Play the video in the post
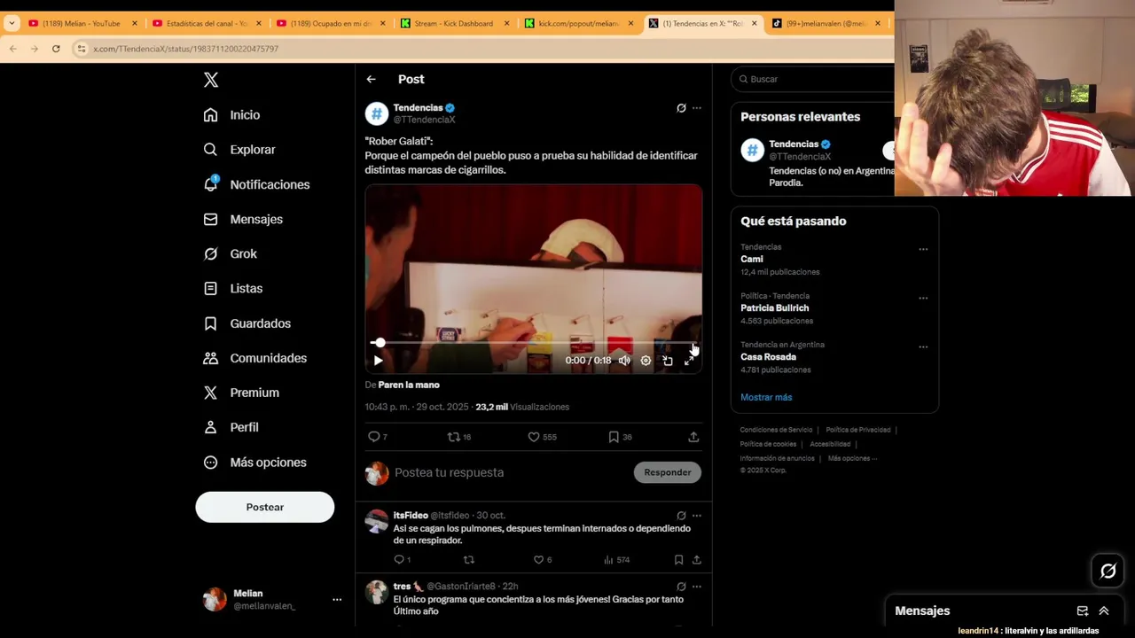This screenshot has height=638, width=1135. point(378,361)
